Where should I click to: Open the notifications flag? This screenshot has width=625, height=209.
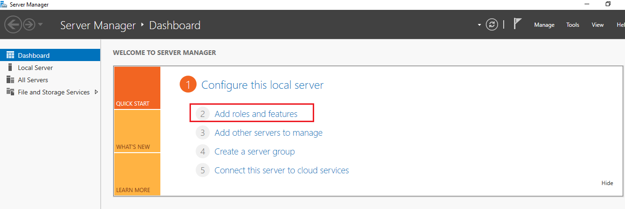pyautogui.click(x=517, y=24)
